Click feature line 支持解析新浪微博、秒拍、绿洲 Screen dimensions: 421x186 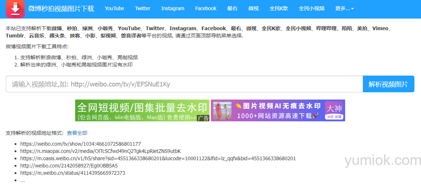pos(79,57)
